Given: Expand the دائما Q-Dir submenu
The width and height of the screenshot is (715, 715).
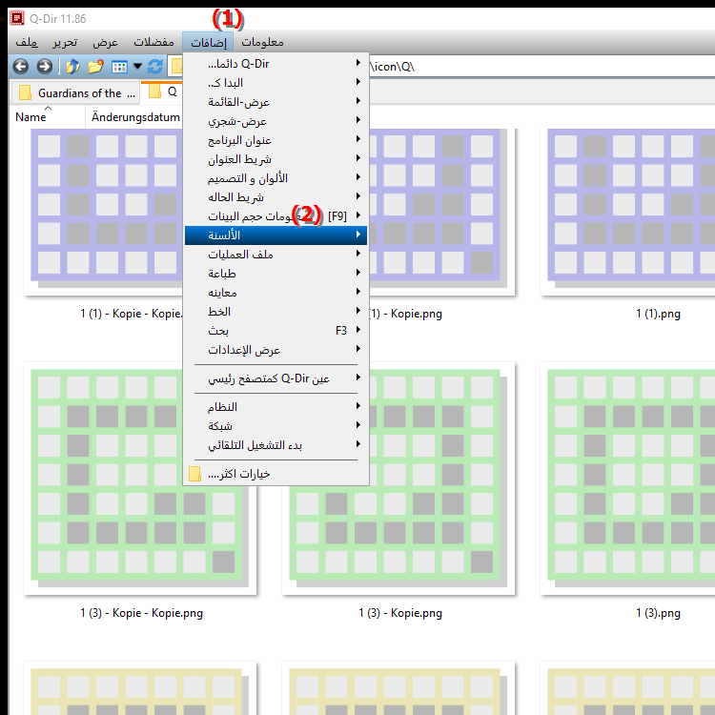Looking at the screenshot, I should 276,64.
